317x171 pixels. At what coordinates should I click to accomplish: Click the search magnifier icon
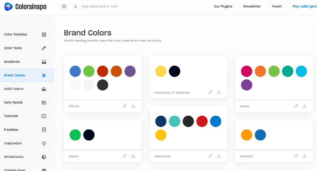pos(75,7)
